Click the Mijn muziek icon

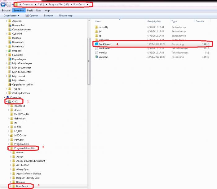(10, 76)
